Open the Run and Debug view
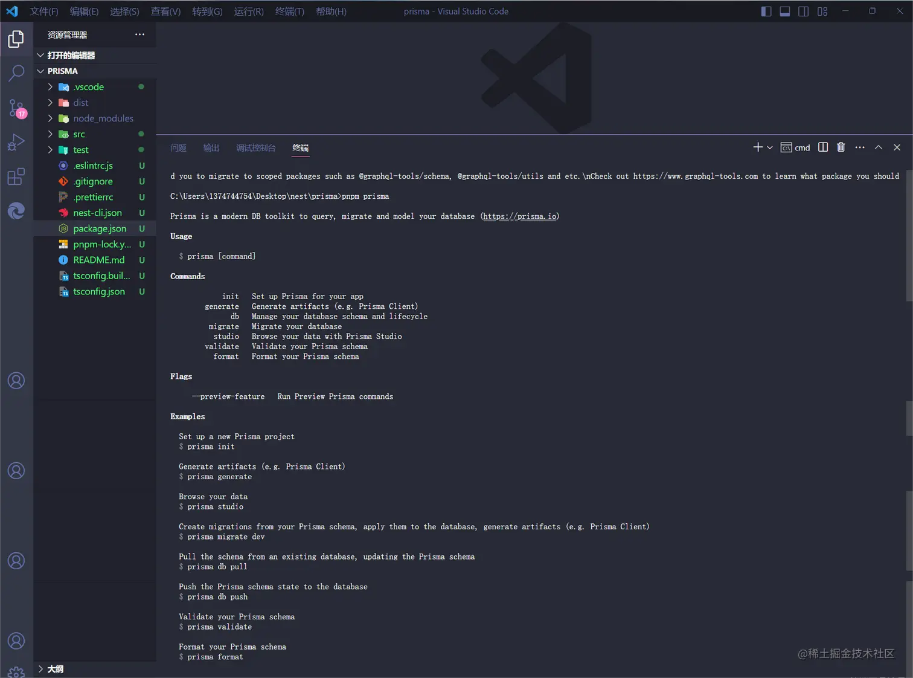The image size is (913, 678). [16, 143]
